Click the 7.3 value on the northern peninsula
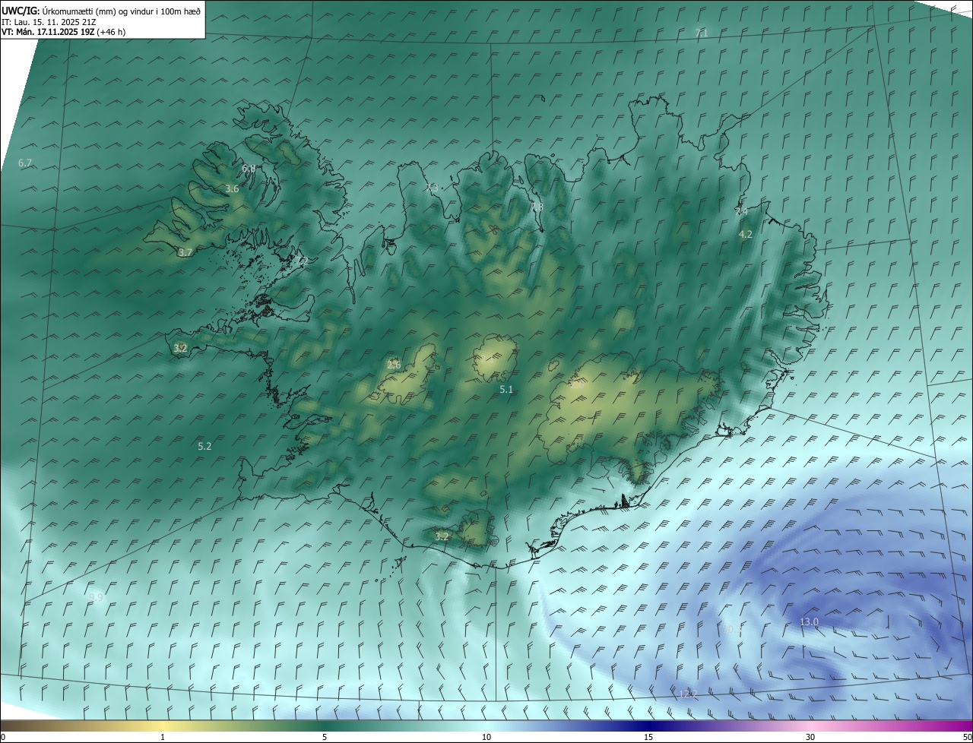This screenshot has height=743, width=973. coord(431,188)
